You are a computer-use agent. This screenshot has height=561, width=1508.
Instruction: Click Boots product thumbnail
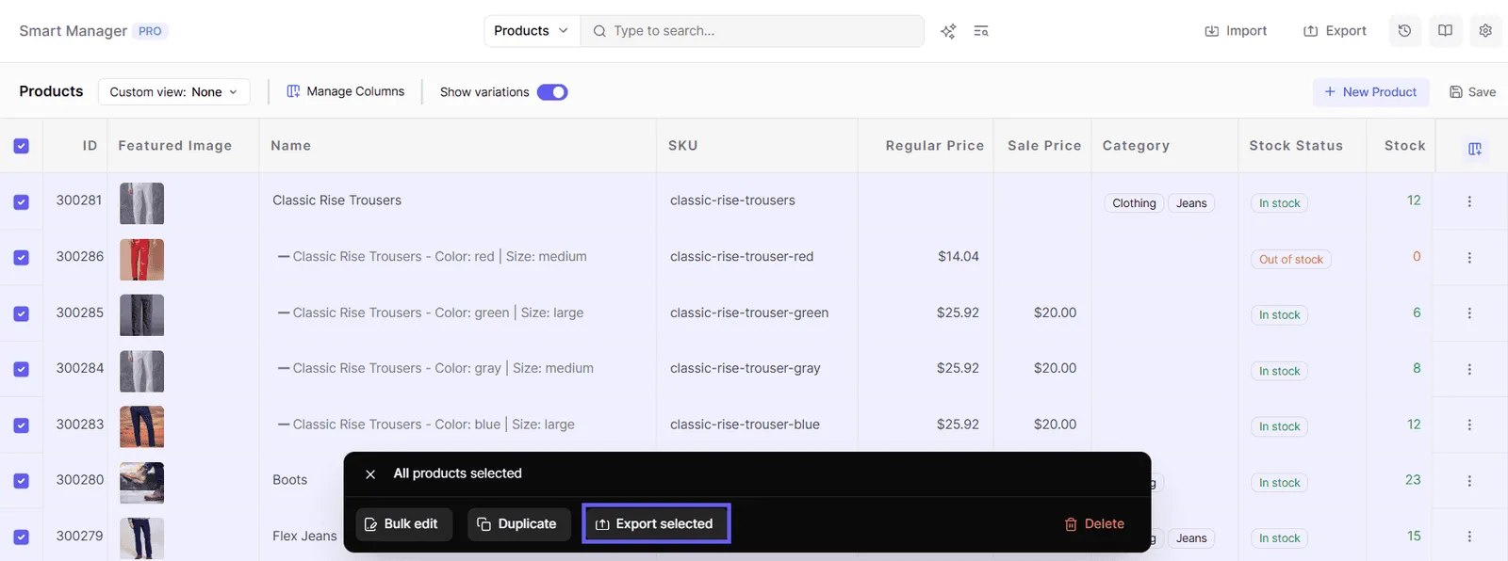[142, 483]
